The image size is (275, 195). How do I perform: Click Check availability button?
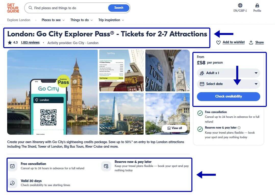(x=229, y=96)
